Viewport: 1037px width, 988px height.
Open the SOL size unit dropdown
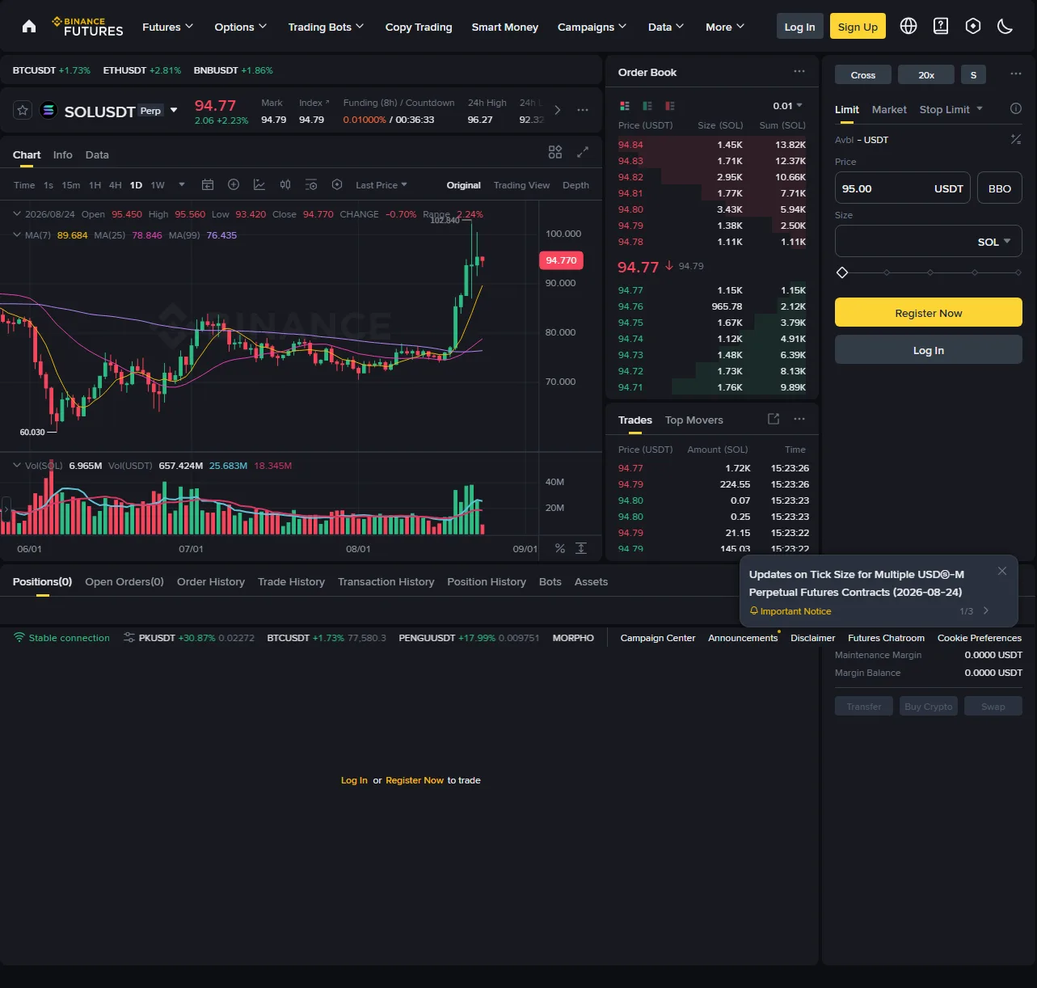tap(994, 242)
